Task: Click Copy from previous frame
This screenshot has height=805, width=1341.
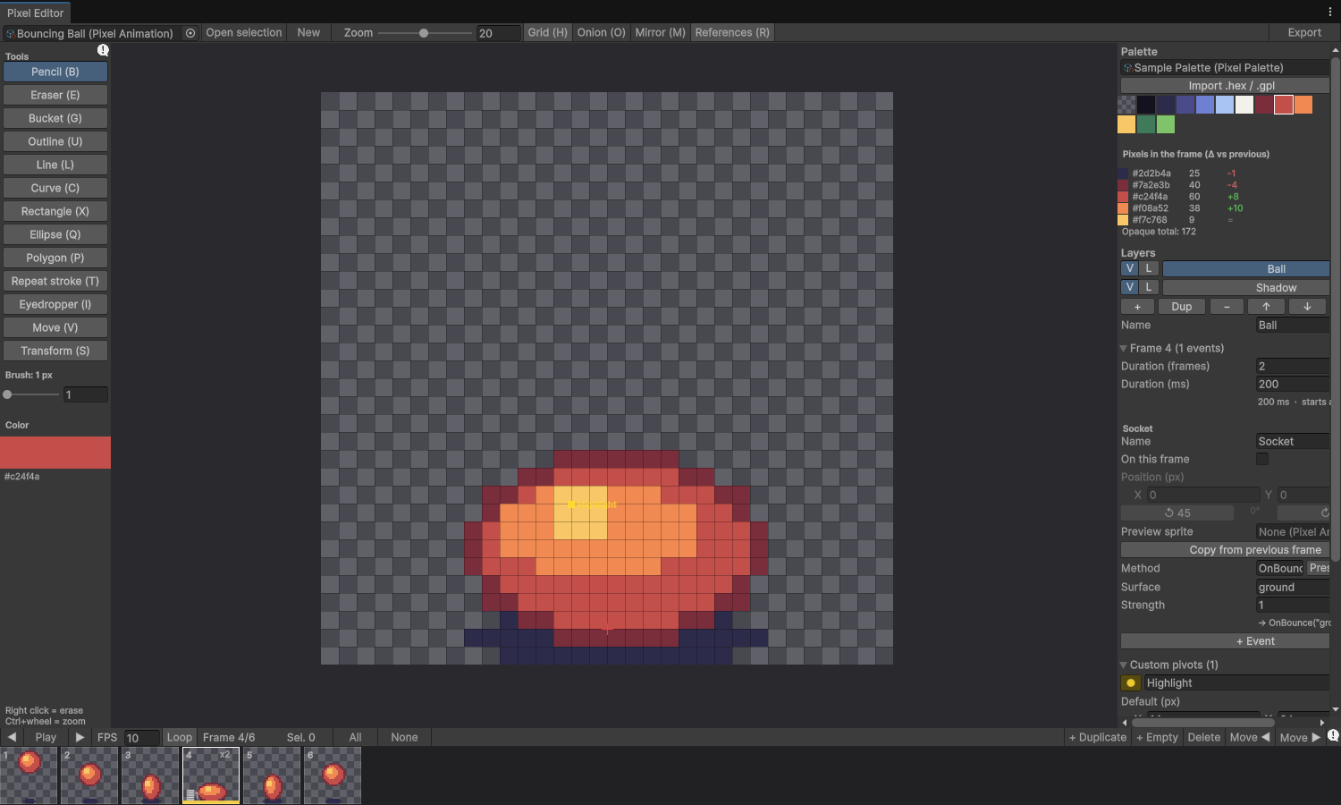Action: pyautogui.click(x=1225, y=550)
